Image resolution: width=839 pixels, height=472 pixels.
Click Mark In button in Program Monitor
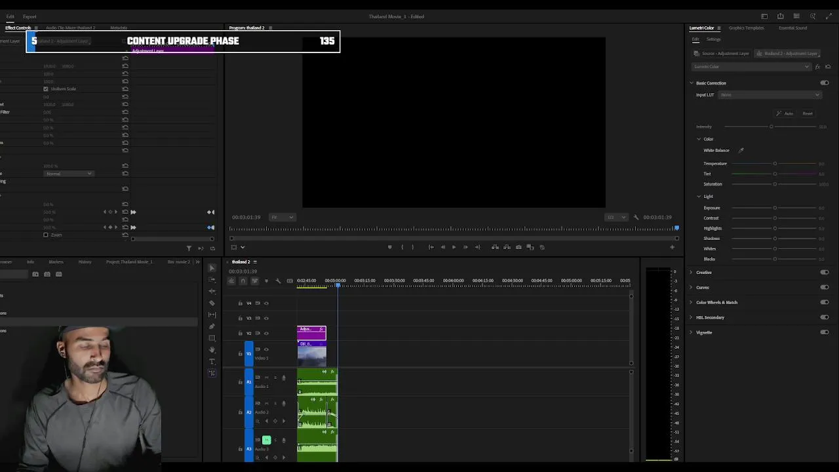pyautogui.click(x=402, y=247)
